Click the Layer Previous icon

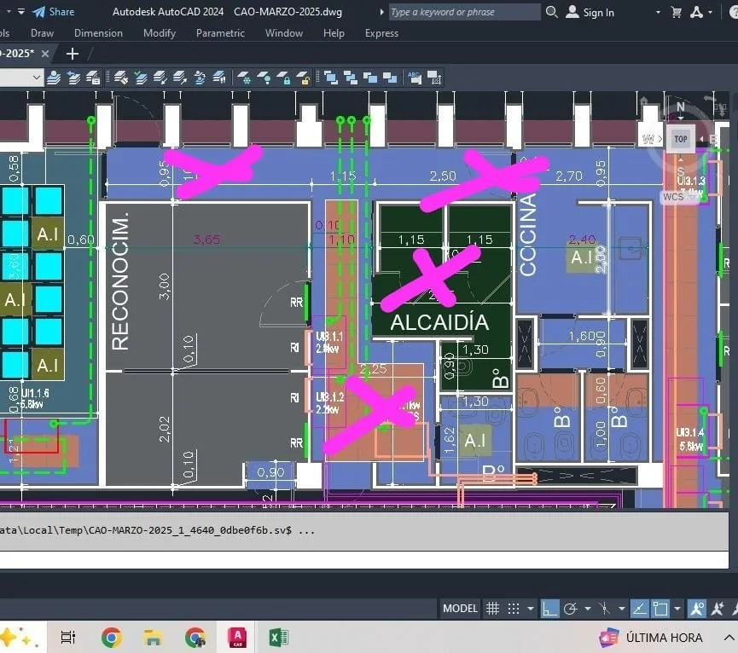[x=73, y=78]
